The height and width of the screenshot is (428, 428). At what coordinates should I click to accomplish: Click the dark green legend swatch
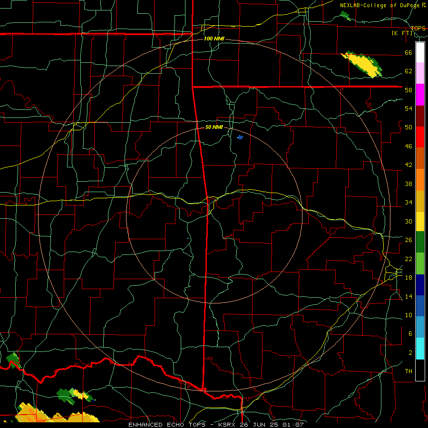tap(420, 242)
